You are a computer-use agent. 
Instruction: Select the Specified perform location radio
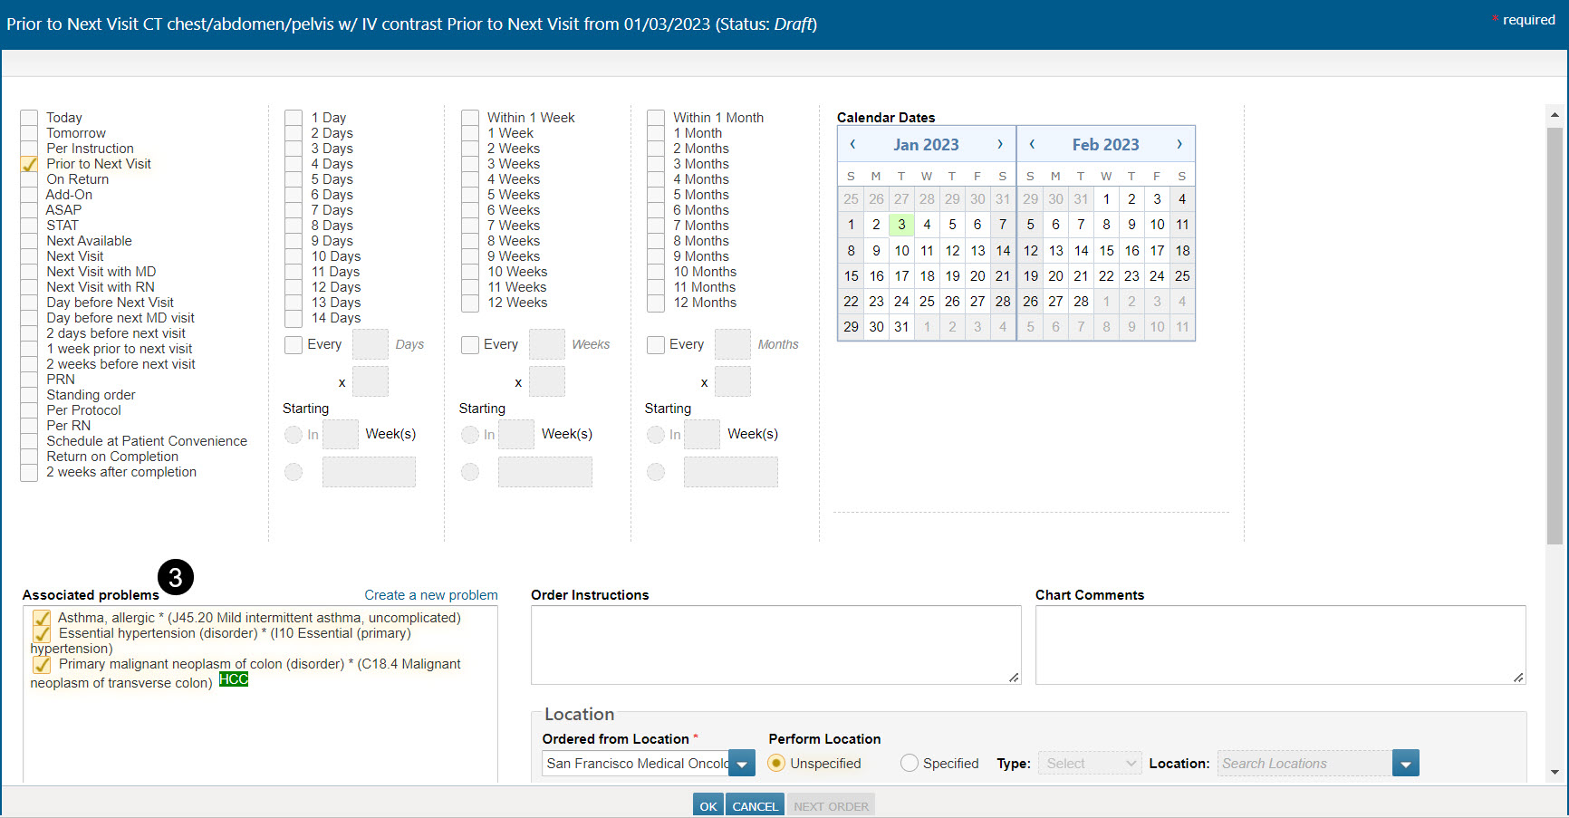910,764
